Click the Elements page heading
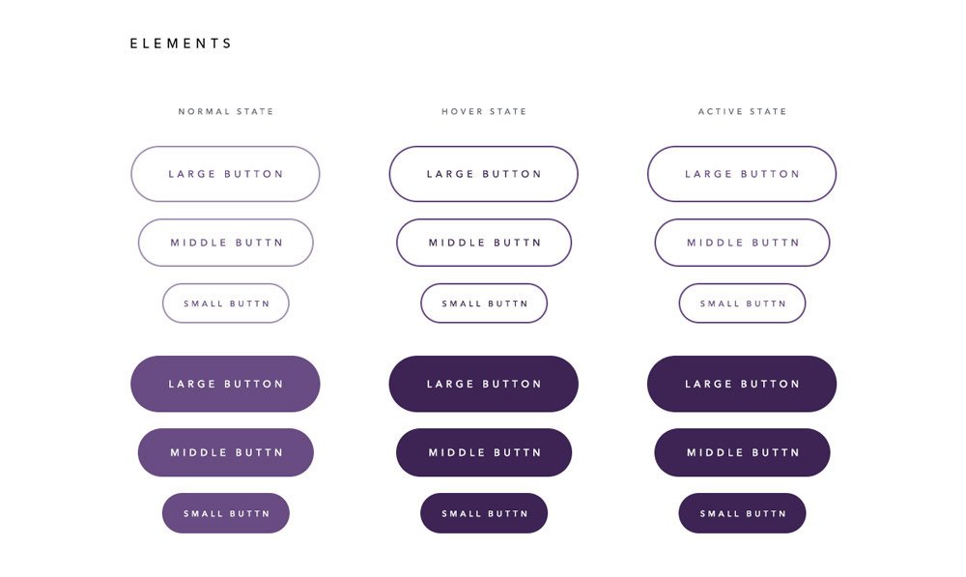Viewport: 966px width, 577px height. tap(182, 43)
